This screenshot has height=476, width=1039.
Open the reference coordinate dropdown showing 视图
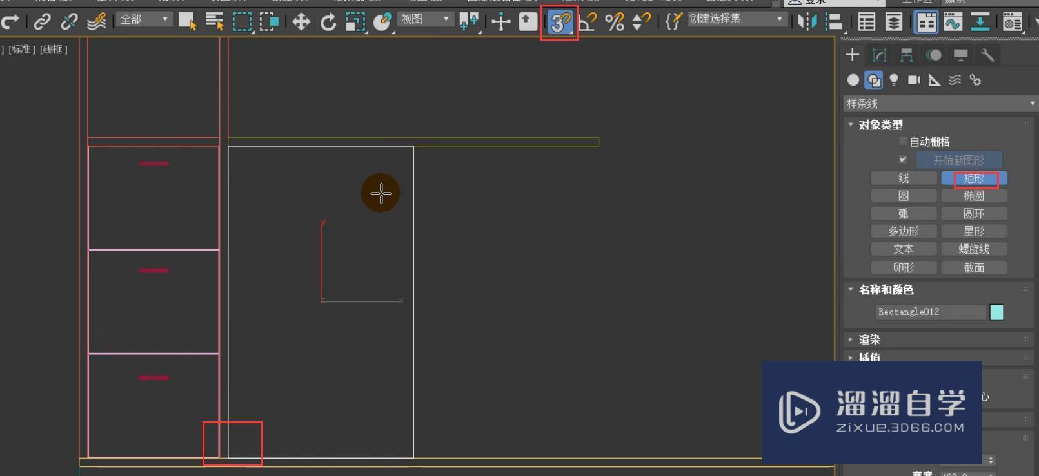[x=426, y=19]
